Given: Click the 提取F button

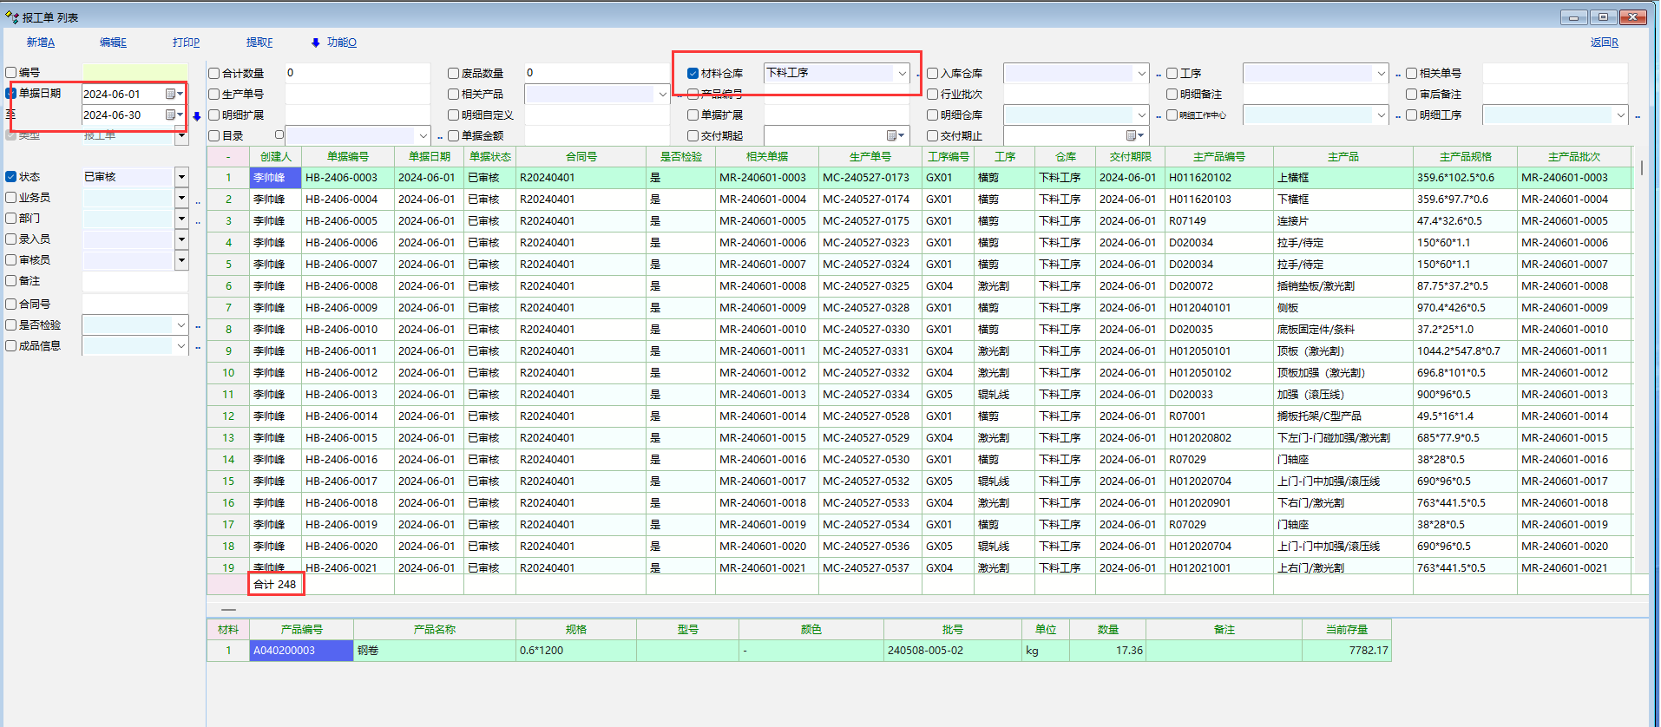Looking at the screenshot, I should click(259, 43).
